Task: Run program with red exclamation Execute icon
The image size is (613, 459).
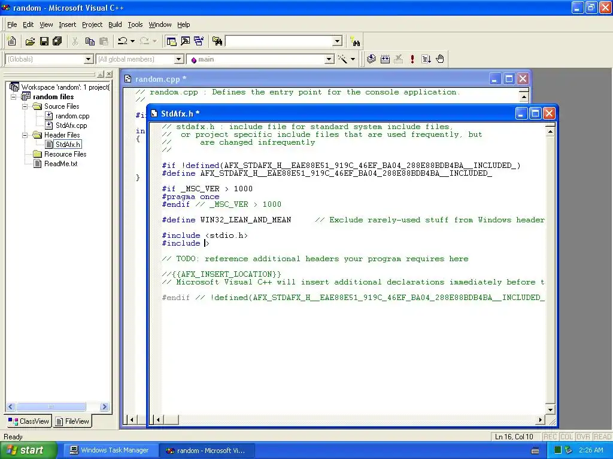Action: coord(412,59)
